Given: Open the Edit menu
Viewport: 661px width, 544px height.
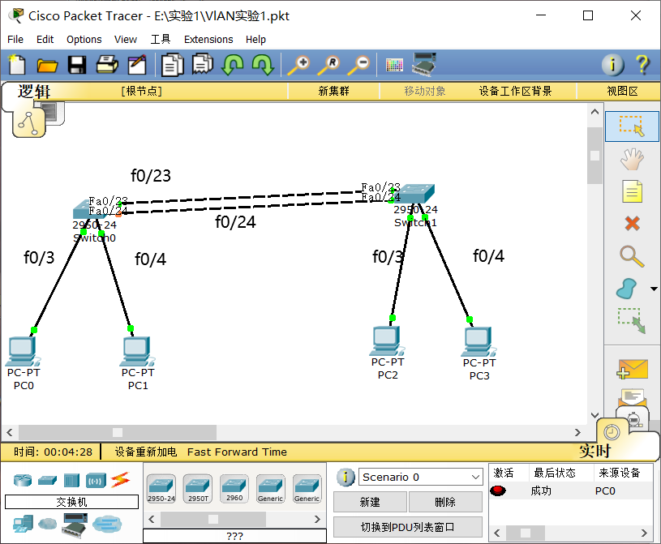Looking at the screenshot, I should (x=45, y=39).
